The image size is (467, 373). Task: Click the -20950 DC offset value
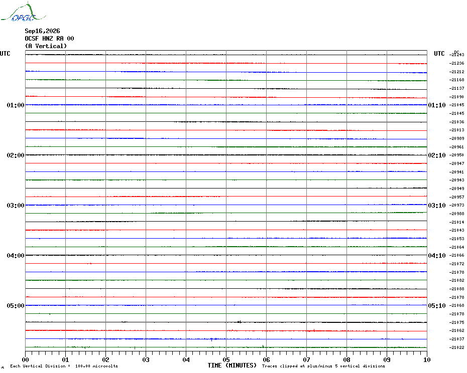[x=457, y=155]
